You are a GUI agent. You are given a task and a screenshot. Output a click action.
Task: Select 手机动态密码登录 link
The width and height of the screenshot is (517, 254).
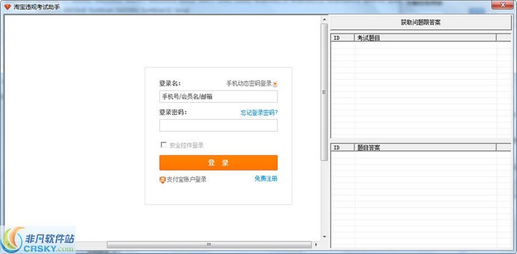pos(249,83)
